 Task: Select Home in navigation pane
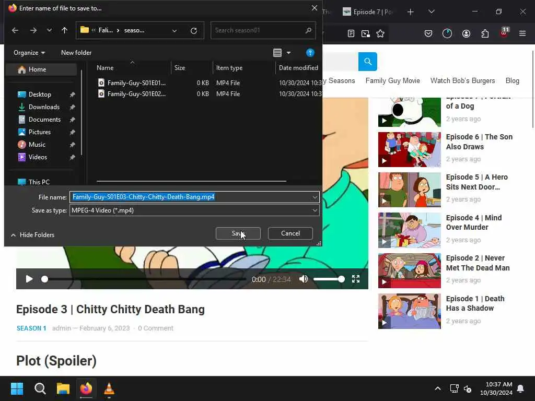pos(41,69)
